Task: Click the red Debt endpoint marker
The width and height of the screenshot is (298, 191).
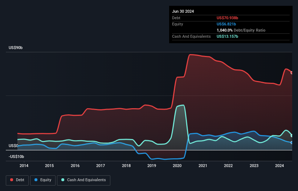Action: click(x=292, y=73)
